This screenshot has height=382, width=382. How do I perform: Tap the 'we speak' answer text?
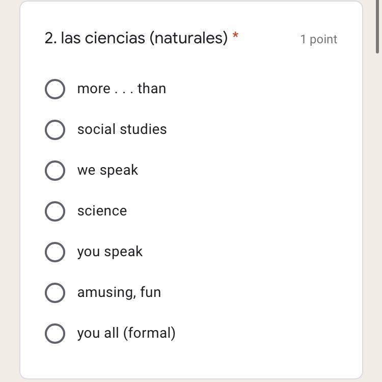[x=107, y=170]
